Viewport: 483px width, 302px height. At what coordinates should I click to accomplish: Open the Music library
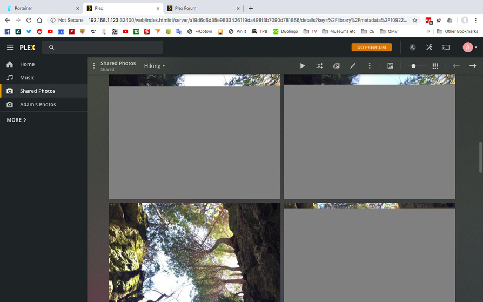[43, 78]
